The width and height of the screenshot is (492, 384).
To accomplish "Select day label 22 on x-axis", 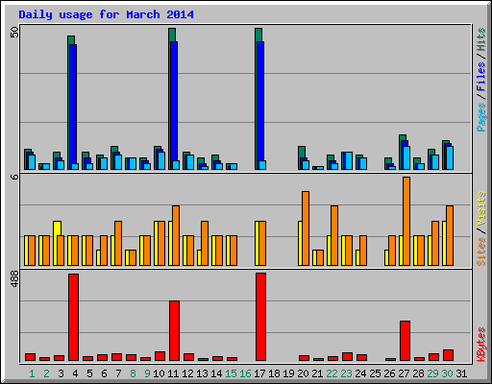I will (332, 373).
